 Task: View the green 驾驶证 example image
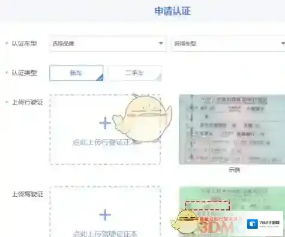232,212
